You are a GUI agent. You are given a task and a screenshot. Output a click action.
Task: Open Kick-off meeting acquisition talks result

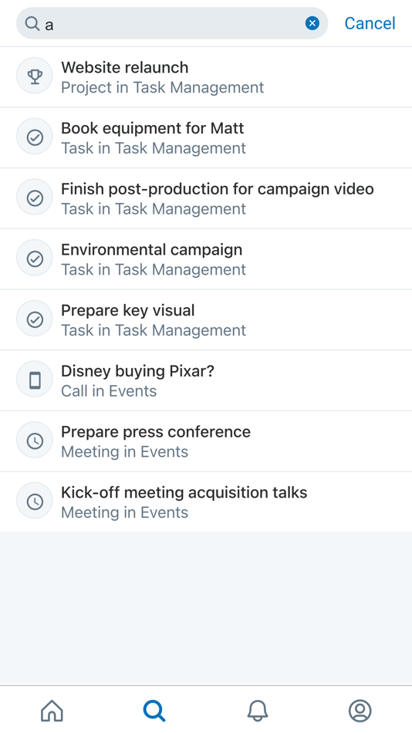[206, 502]
